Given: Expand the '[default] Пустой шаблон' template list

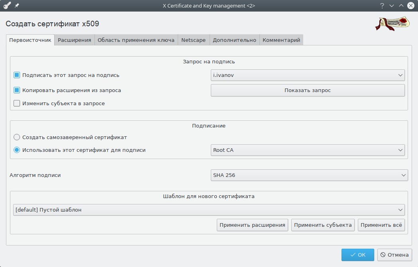Looking at the screenshot, I should point(208,210).
